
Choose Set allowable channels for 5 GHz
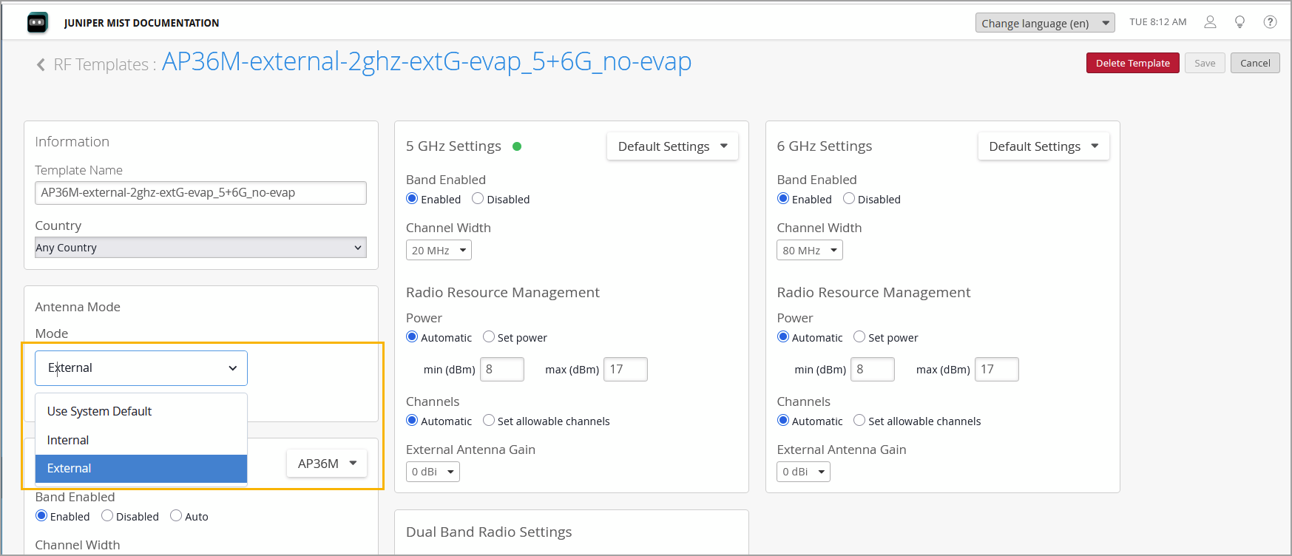[x=489, y=421]
